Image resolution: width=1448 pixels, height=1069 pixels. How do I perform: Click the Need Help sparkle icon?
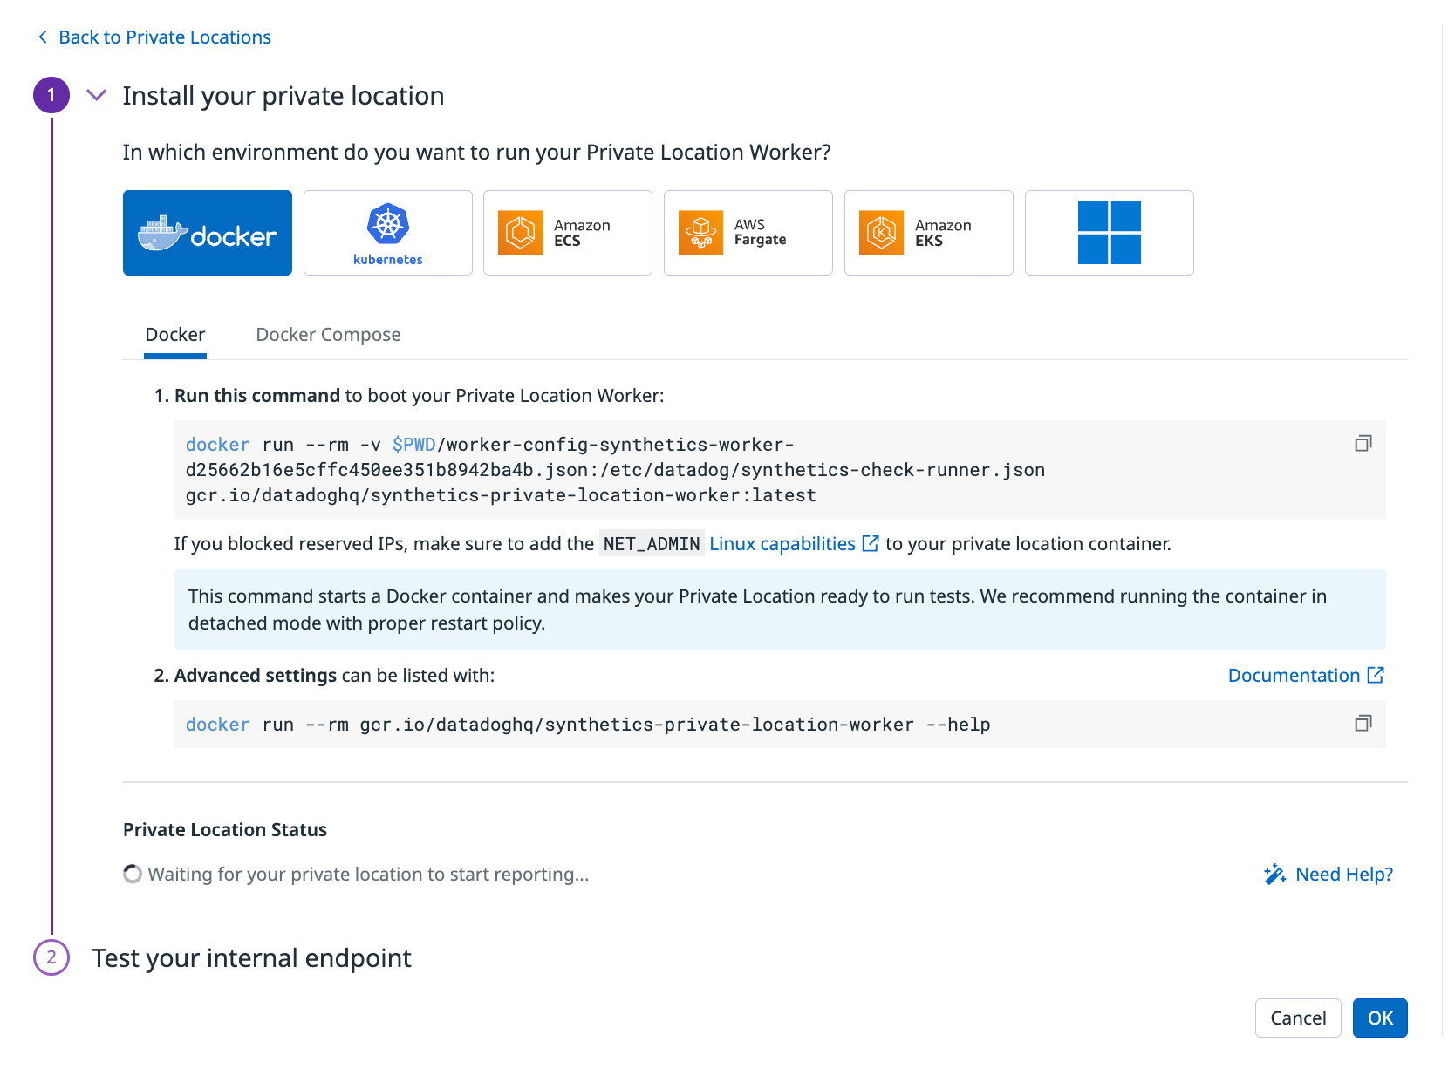1273,874
